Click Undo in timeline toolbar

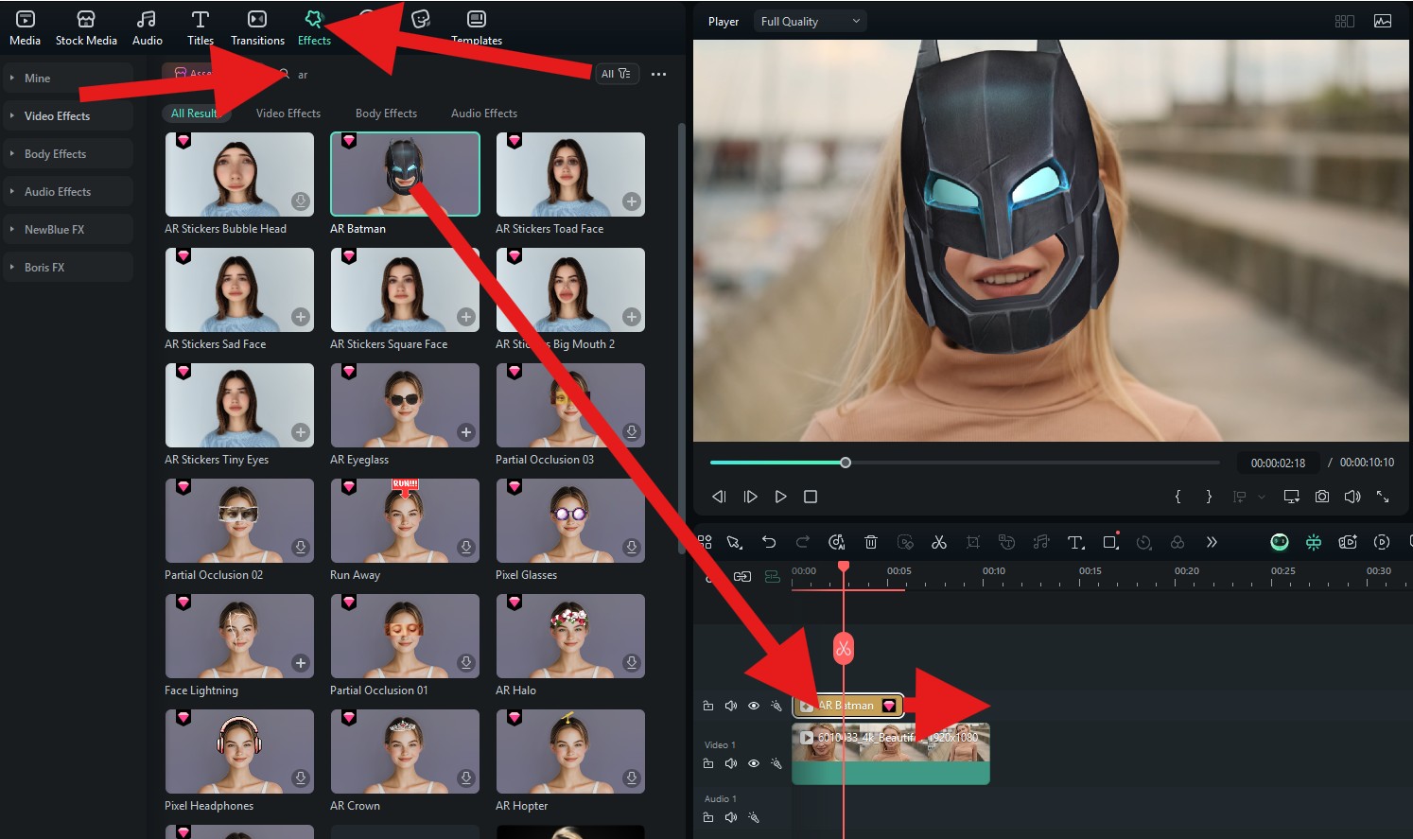click(768, 542)
